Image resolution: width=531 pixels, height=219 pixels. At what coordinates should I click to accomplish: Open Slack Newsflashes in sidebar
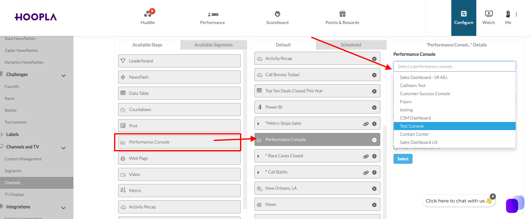(20, 39)
